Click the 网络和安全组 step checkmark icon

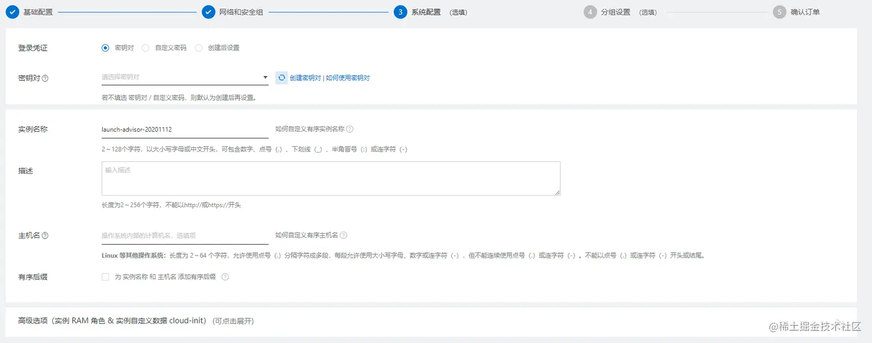point(209,12)
